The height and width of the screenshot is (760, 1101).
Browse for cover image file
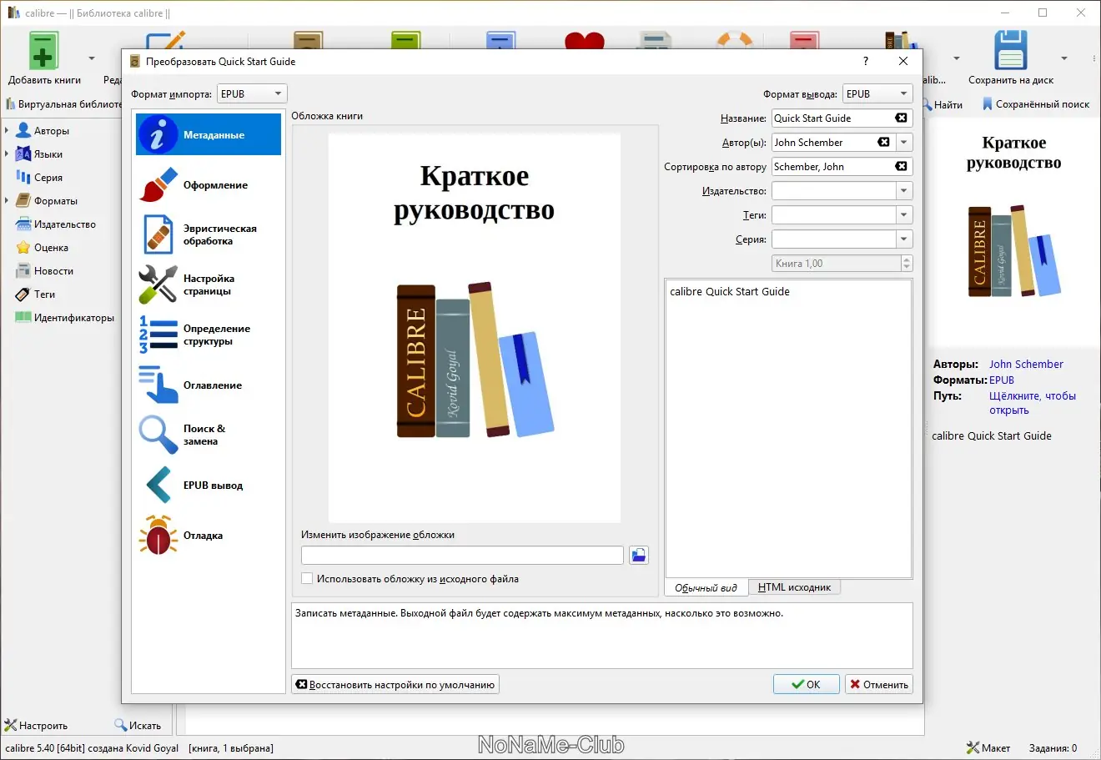639,556
